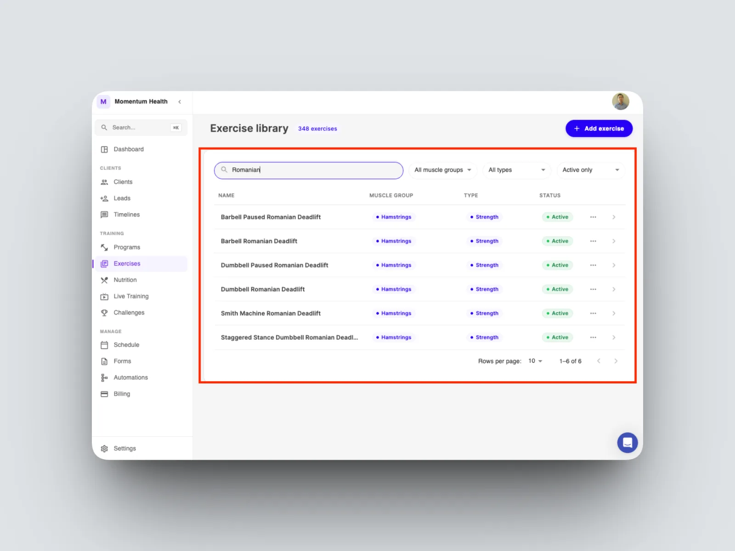Go to previous page of results
This screenshot has height=551, width=735.
(x=599, y=361)
